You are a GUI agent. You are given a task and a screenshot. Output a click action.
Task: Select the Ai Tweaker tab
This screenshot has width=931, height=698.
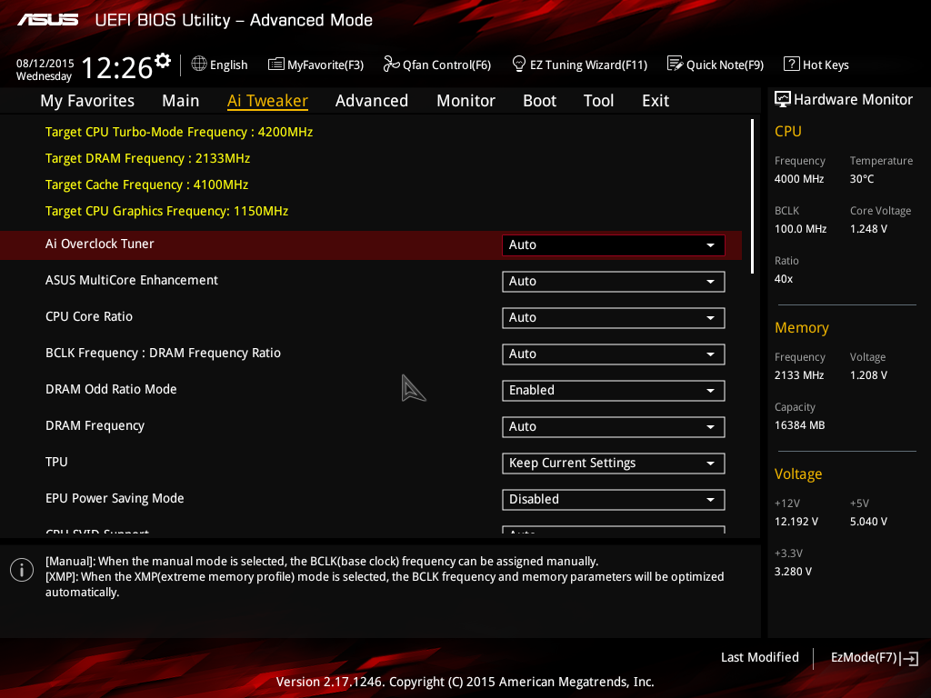pos(267,101)
